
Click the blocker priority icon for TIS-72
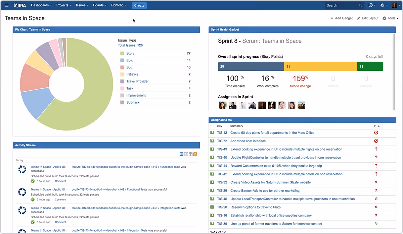376,141
